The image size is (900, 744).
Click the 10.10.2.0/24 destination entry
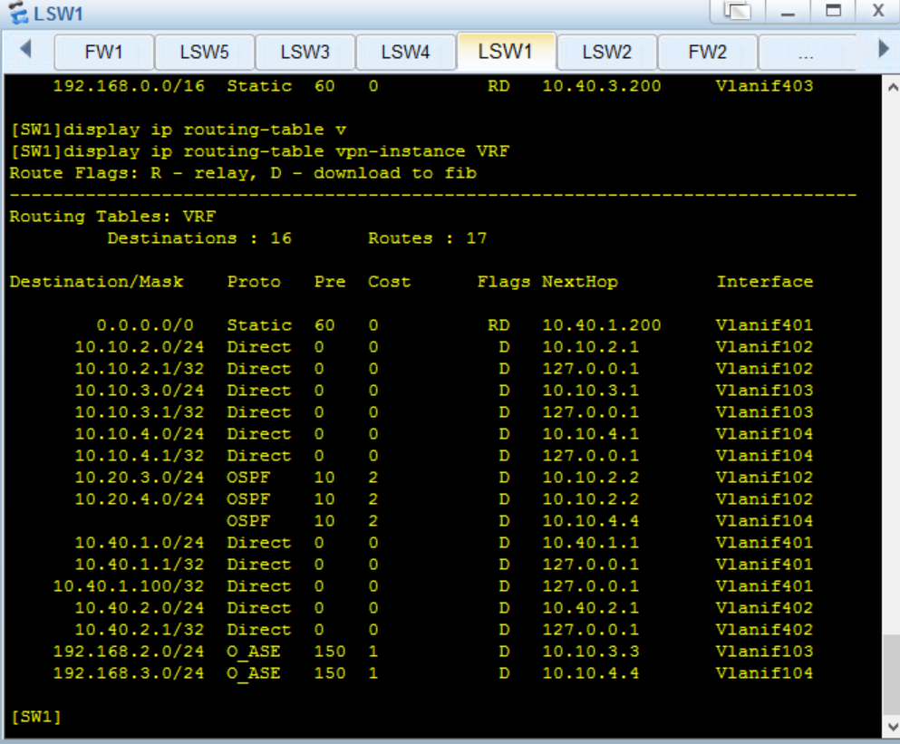point(140,347)
